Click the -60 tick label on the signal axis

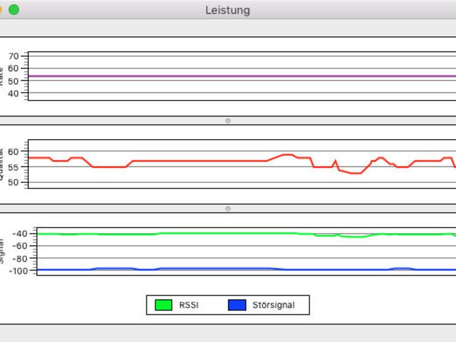[20, 246]
